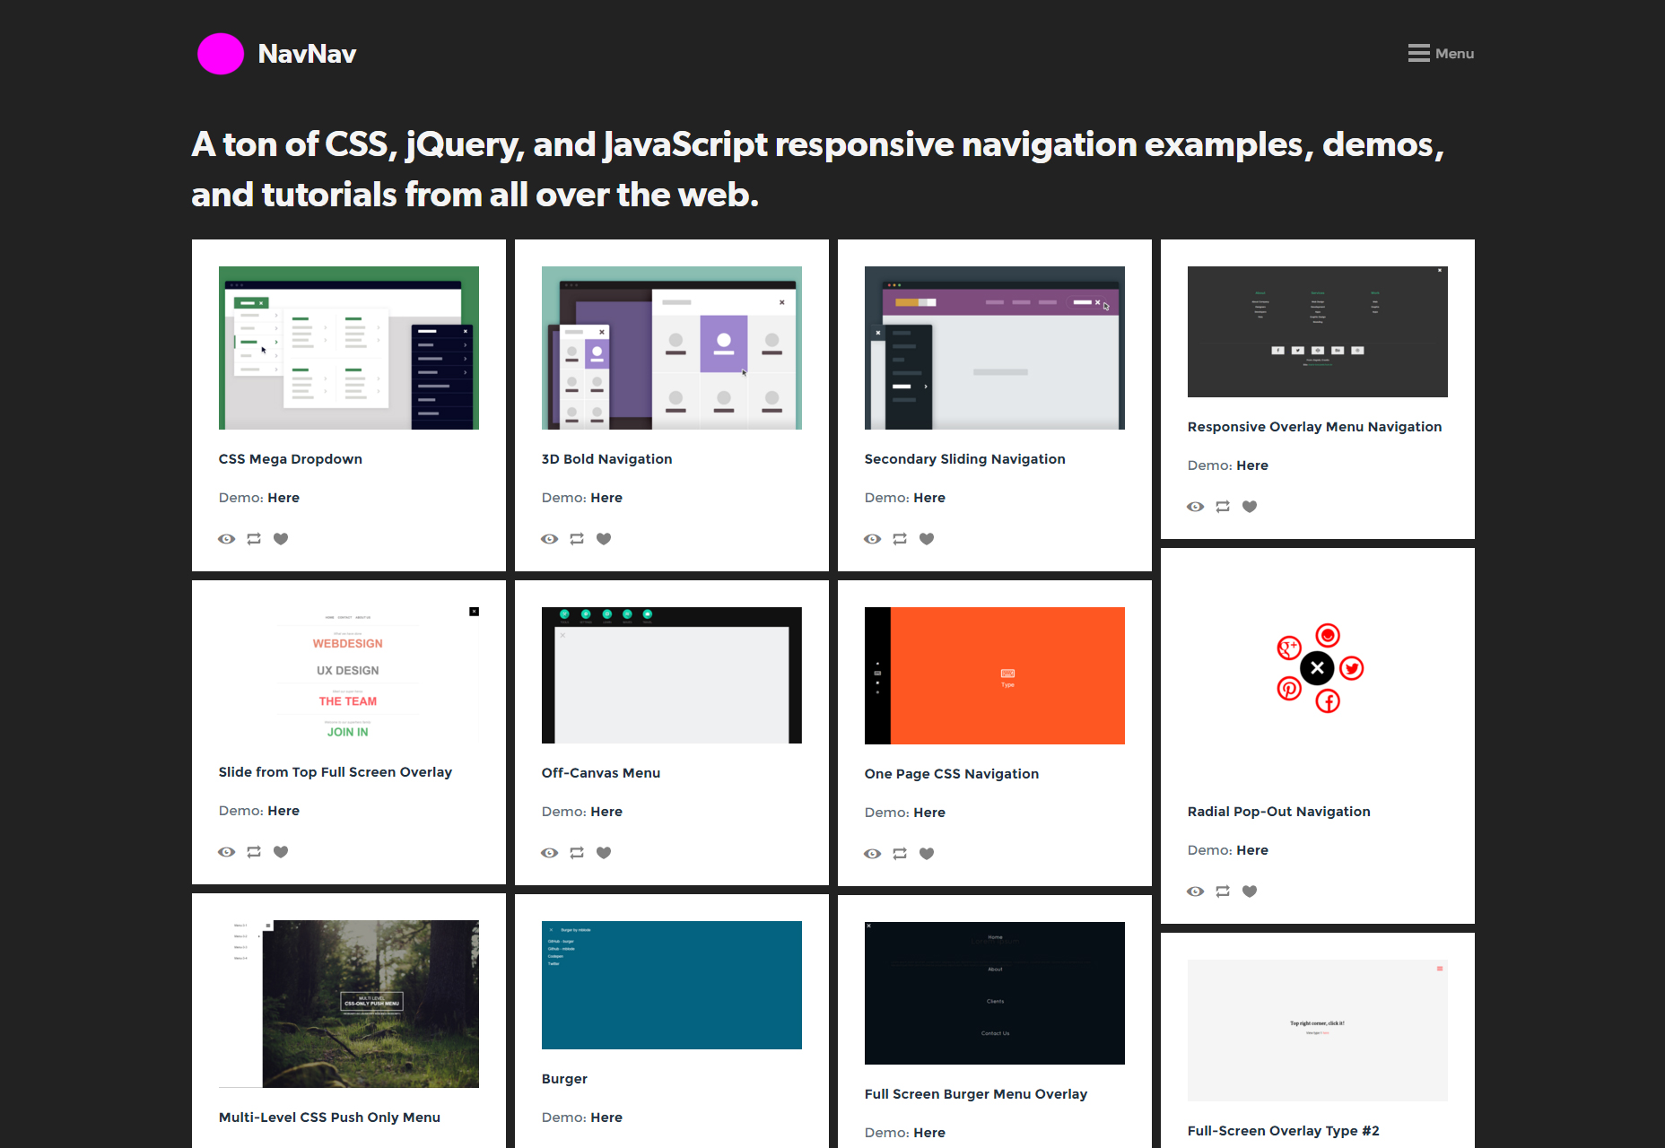Like the CSS Mega Dropdown card with heart
The image size is (1665, 1148).
tap(281, 539)
